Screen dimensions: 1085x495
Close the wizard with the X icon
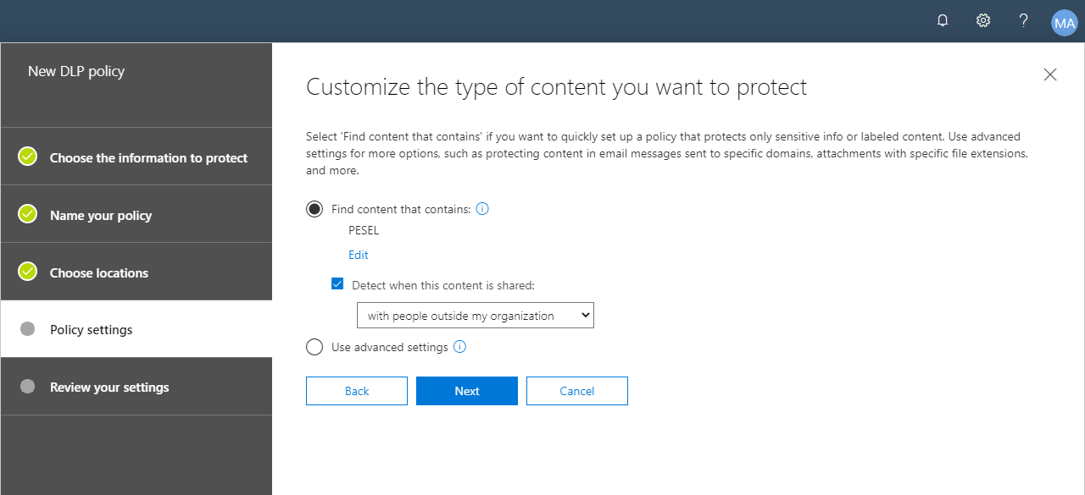[1050, 74]
